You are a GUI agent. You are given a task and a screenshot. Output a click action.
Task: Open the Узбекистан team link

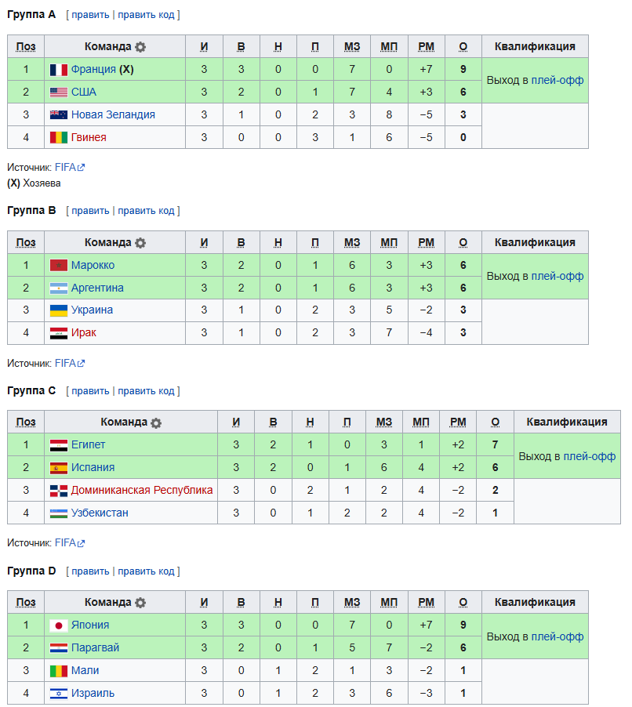pyautogui.click(x=100, y=513)
